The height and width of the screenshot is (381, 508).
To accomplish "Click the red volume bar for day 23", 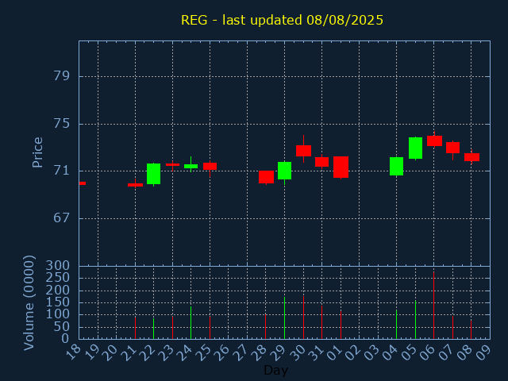I will [173, 328].
